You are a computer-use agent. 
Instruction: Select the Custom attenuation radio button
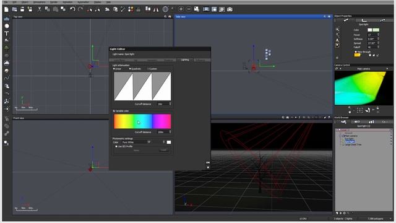click(x=148, y=69)
